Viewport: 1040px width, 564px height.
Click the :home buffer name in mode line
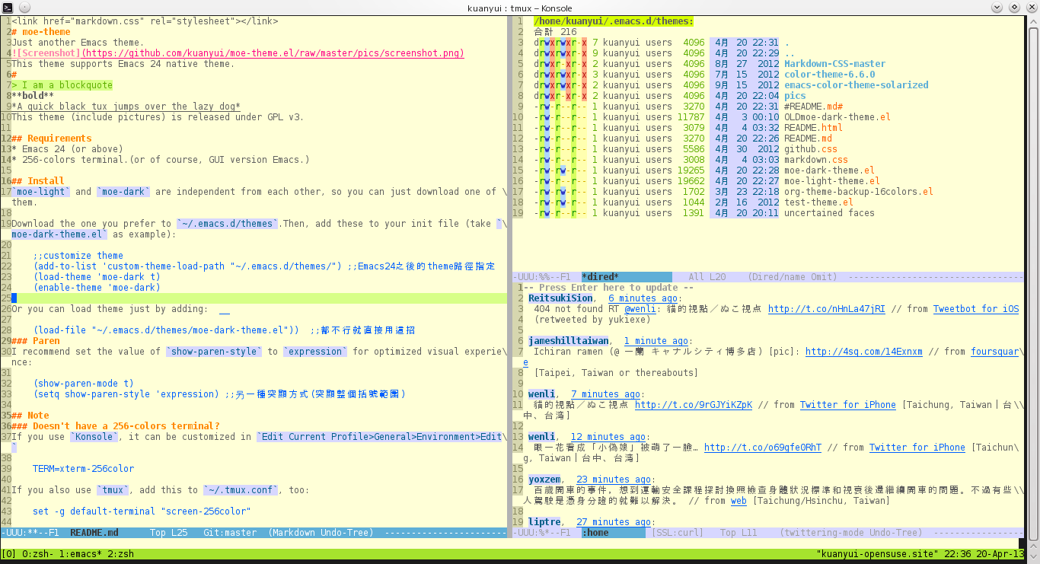click(595, 533)
